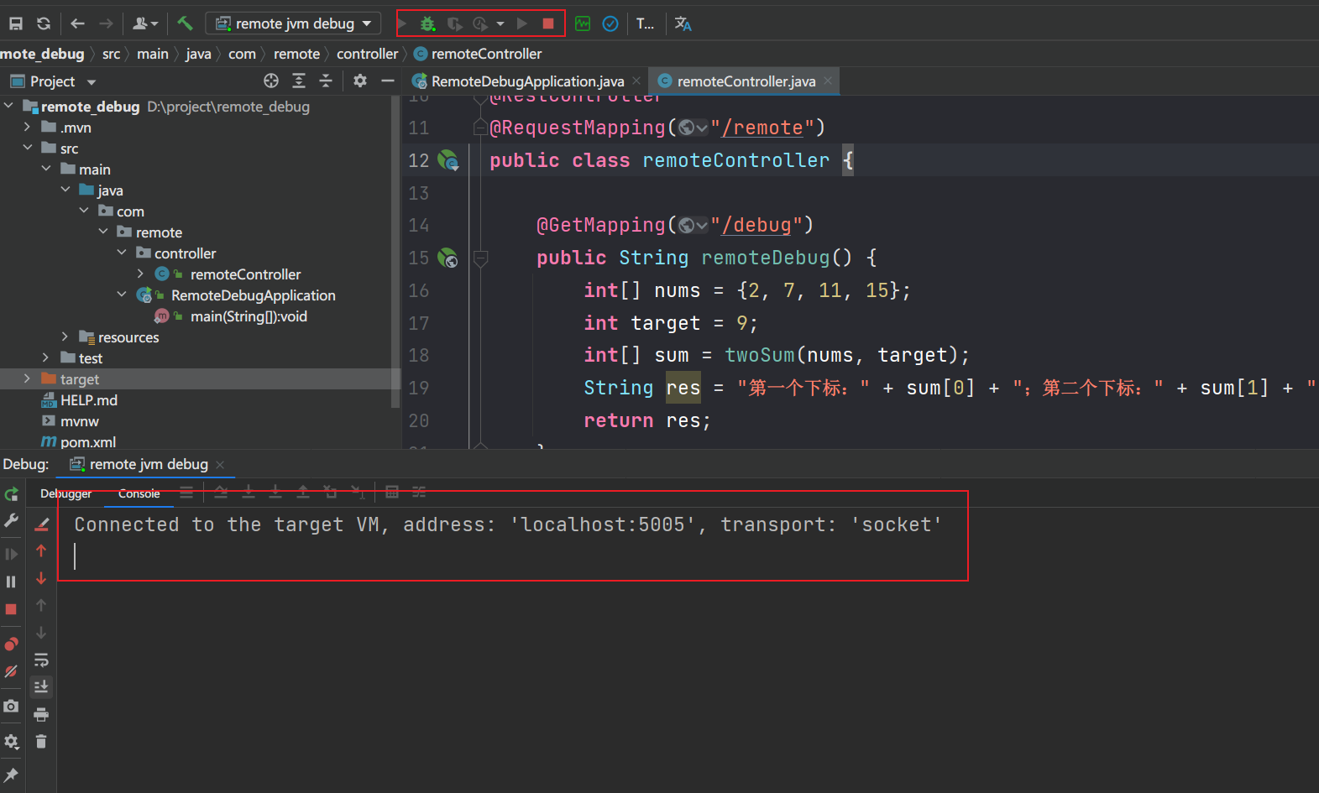Start debugging with the green bug icon
The image size is (1319, 793).
coord(428,23)
